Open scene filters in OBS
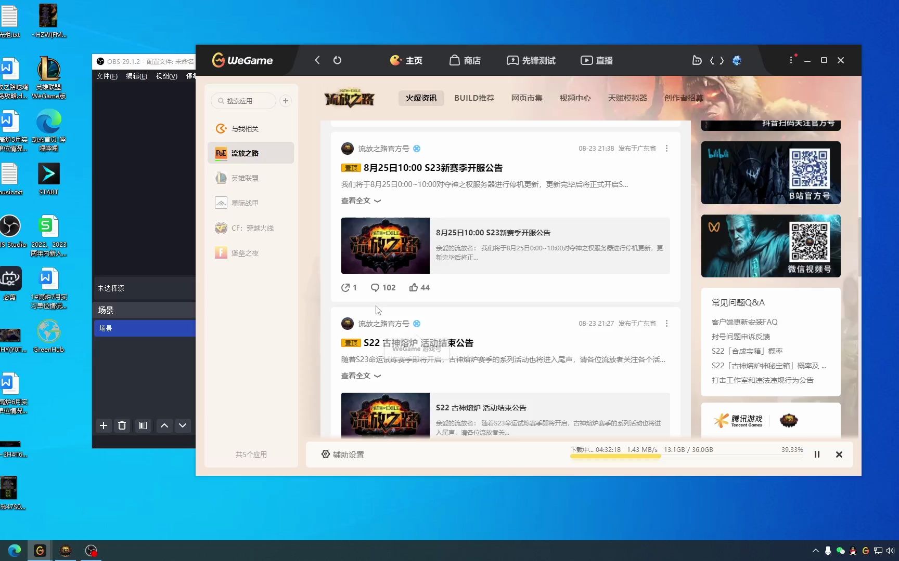 143,425
